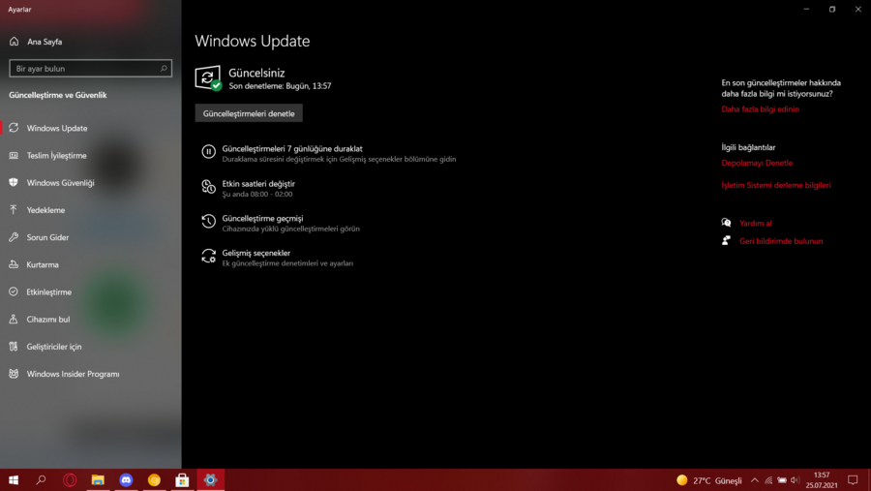Image resolution: width=871 pixels, height=491 pixels.
Task: Click the Settings gear in taskbar
Action: point(211,480)
